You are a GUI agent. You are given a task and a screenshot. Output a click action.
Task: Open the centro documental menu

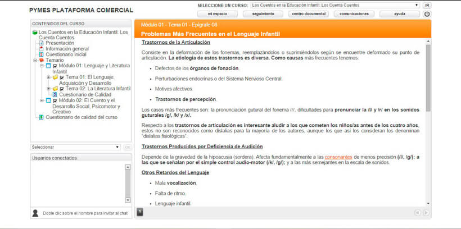pos(309,14)
